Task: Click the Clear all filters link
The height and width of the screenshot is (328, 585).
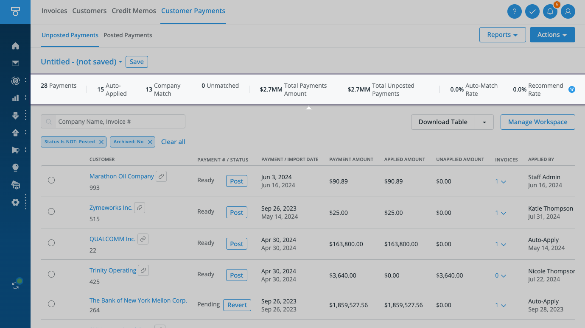Action: pyautogui.click(x=173, y=142)
